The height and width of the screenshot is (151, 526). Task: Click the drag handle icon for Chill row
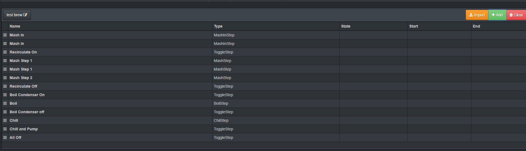[x=5, y=120]
